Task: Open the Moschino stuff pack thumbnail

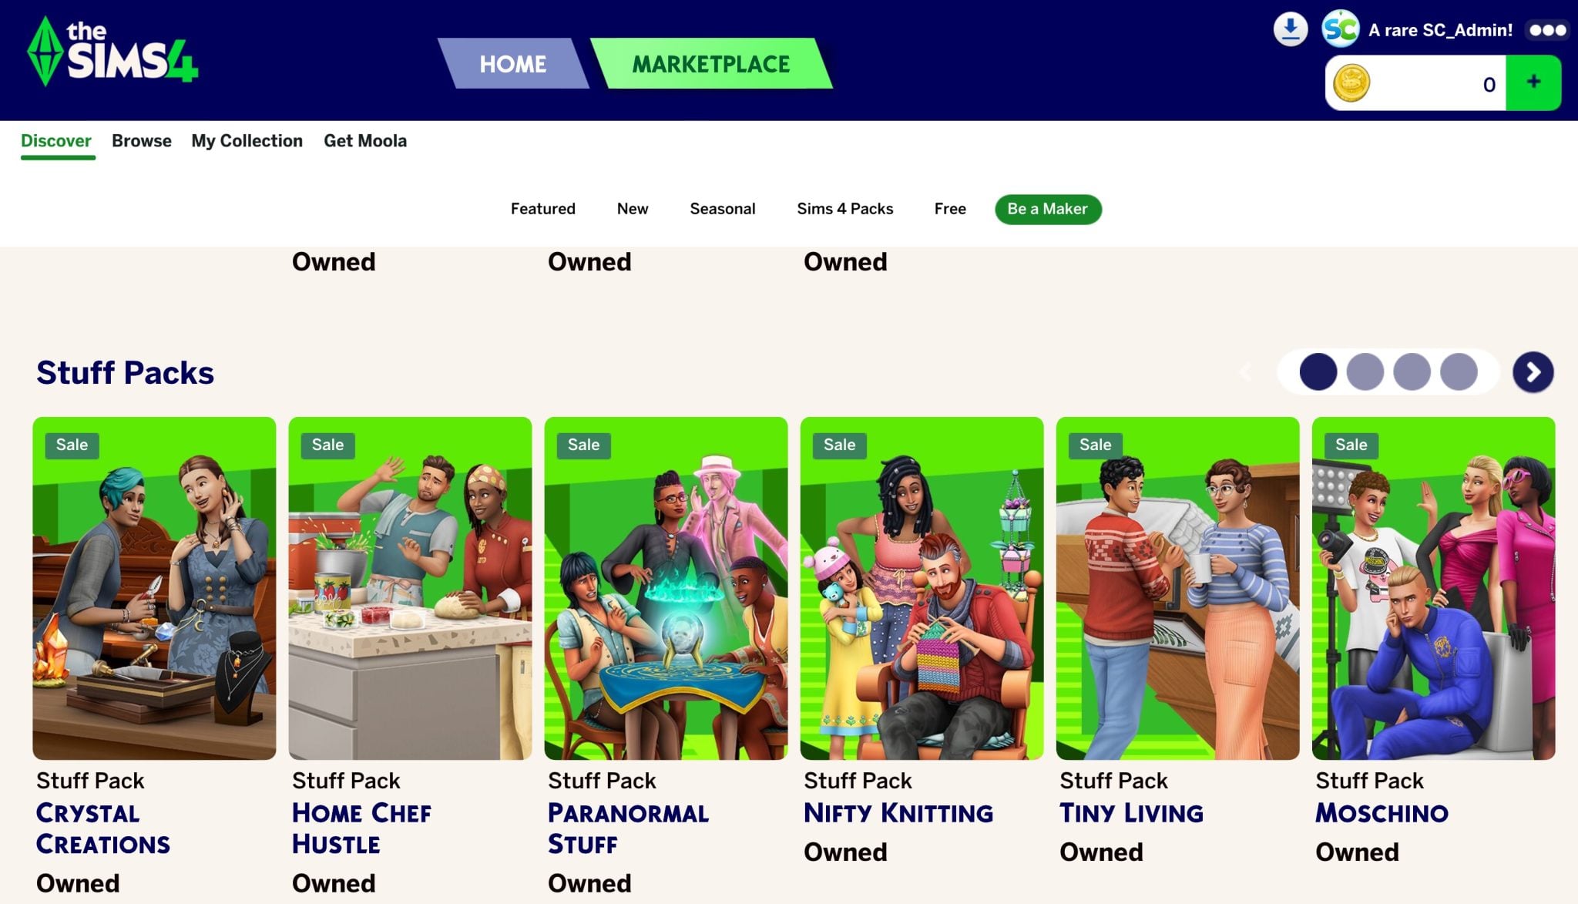Action: coord(1433,588)
